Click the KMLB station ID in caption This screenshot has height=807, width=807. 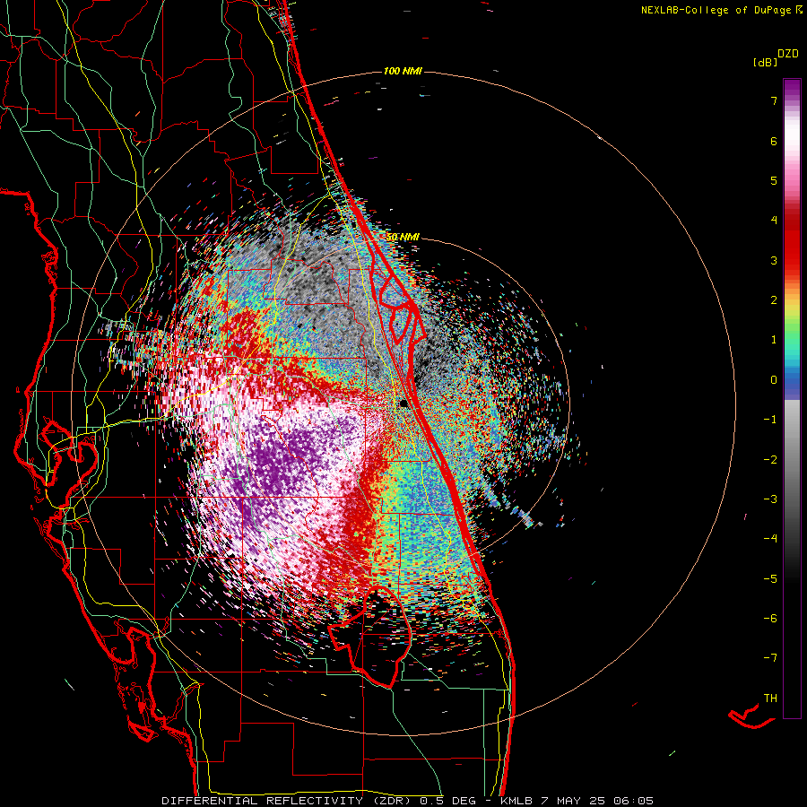[x=516, y=801]
